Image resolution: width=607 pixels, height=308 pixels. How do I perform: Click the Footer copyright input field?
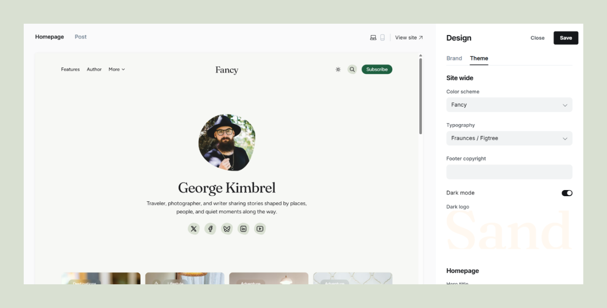[509, 172]
